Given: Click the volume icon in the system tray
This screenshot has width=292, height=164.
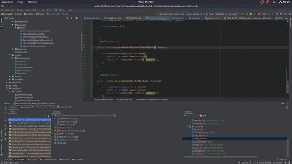Looking at the screenshot, I should point(284,2).
